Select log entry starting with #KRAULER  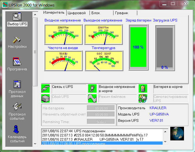(x=102, y=139)
